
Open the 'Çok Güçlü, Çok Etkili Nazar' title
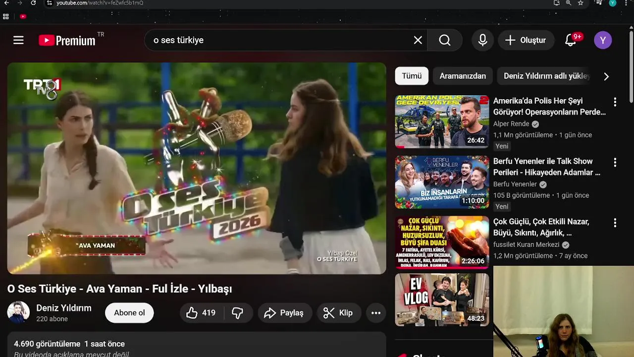pos(541,227)
